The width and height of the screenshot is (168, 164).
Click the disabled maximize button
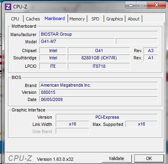[142, 5]
